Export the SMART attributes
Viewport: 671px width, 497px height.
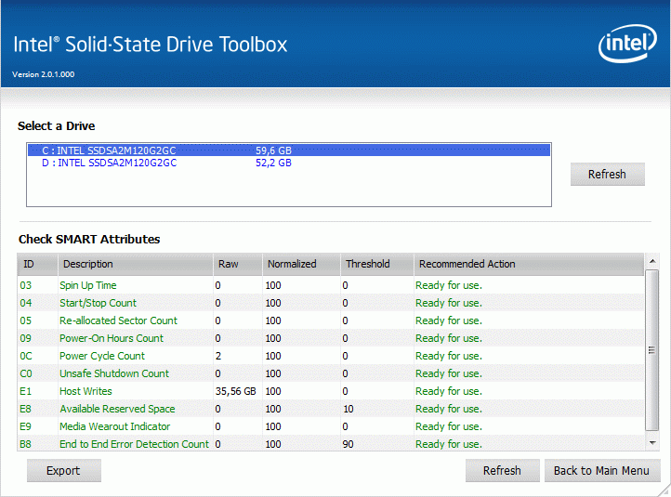click(64, 470)
